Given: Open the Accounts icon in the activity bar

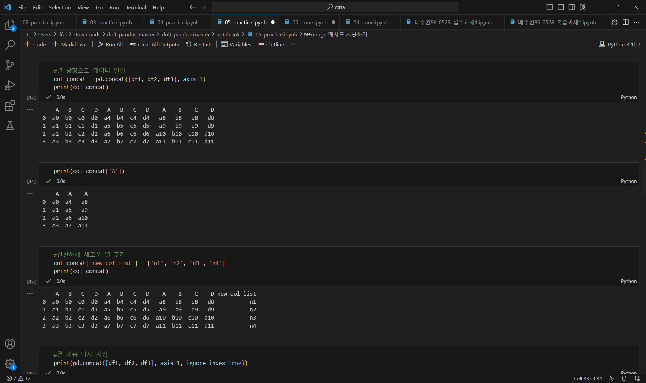Looking at the screenshot, I should point(10,344).
